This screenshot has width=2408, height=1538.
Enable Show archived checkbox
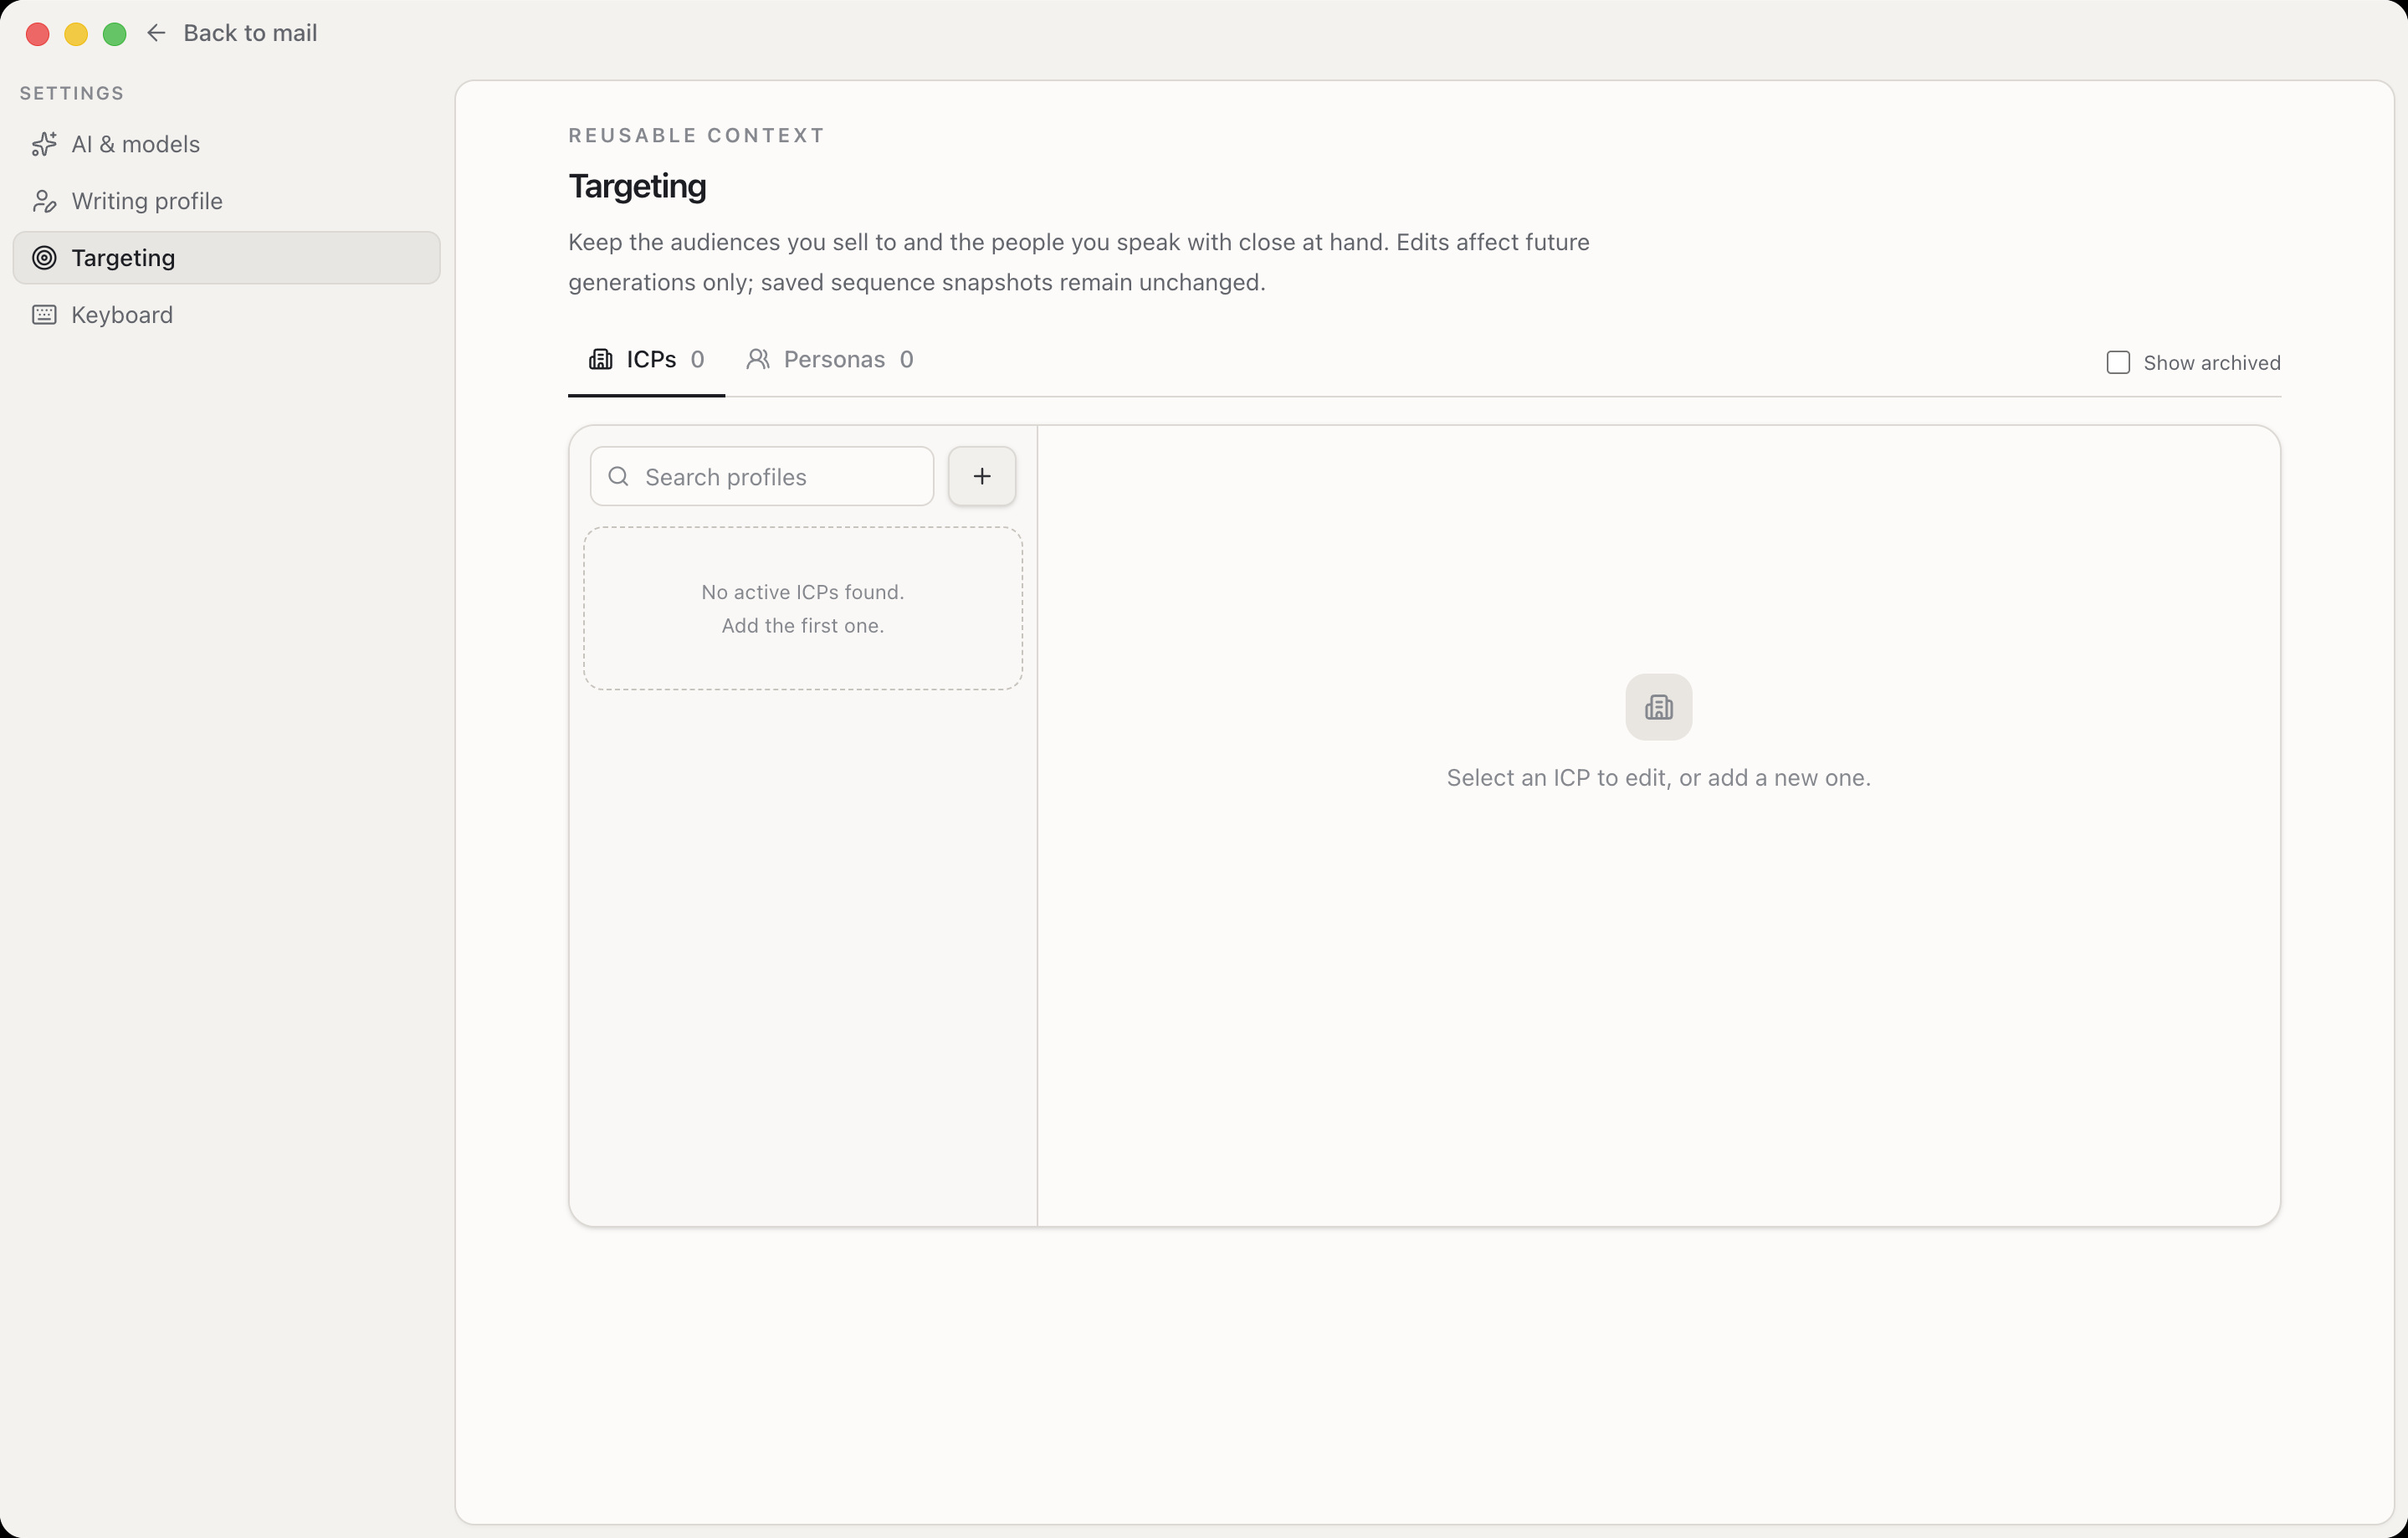tap(2118, 362)
